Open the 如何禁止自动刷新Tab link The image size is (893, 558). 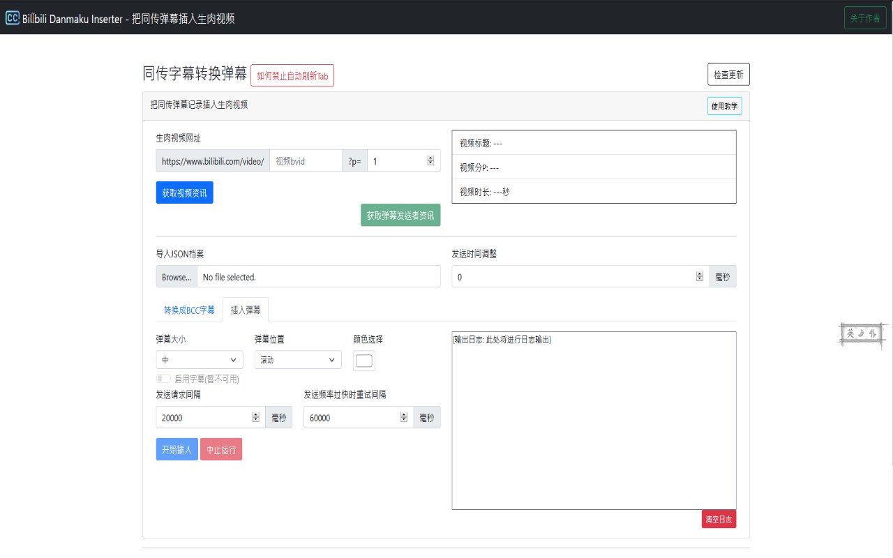(292, 75)
